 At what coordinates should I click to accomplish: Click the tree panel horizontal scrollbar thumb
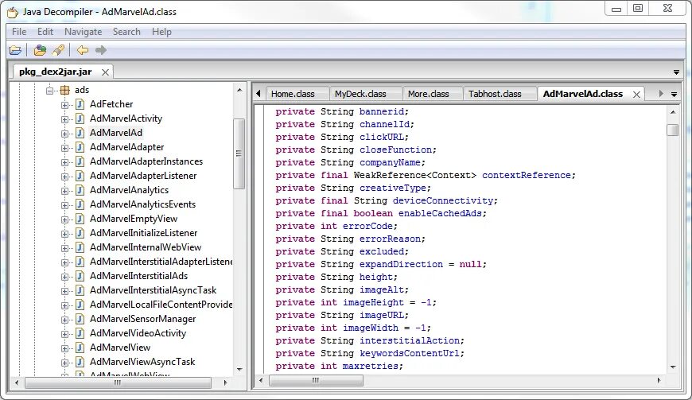(118, 383)
